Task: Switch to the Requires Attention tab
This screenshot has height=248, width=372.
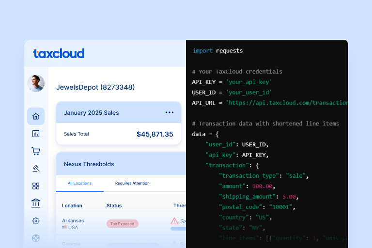Action: pos(132,183)
